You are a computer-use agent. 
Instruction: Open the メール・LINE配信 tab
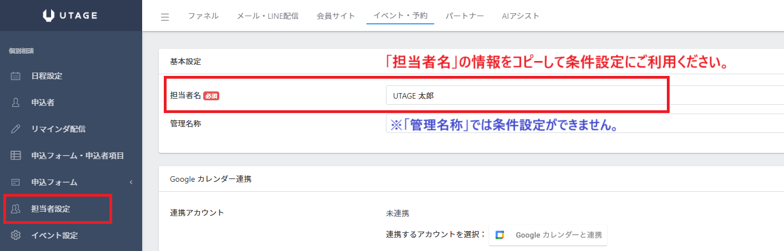point(268,16)
